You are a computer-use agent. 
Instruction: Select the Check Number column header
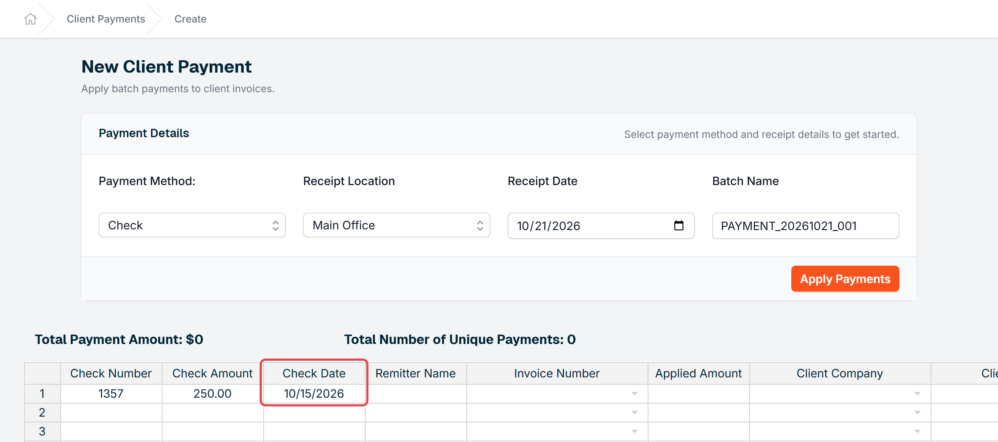pos(111,373)
